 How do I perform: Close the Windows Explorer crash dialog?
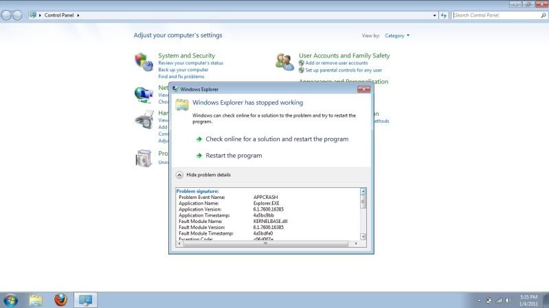363,89
